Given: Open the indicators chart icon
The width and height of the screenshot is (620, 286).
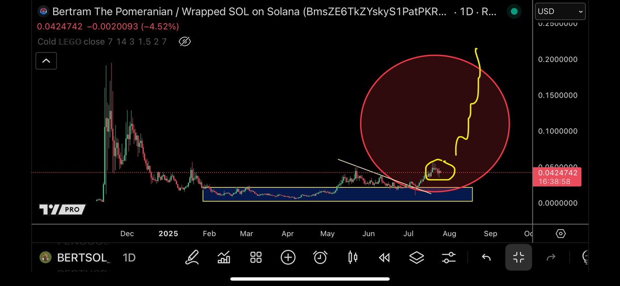Looking at the screenshot, I should point(224,258).
